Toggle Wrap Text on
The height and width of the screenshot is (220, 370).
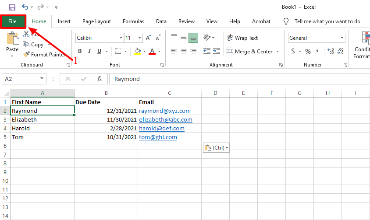click(242, 38)
